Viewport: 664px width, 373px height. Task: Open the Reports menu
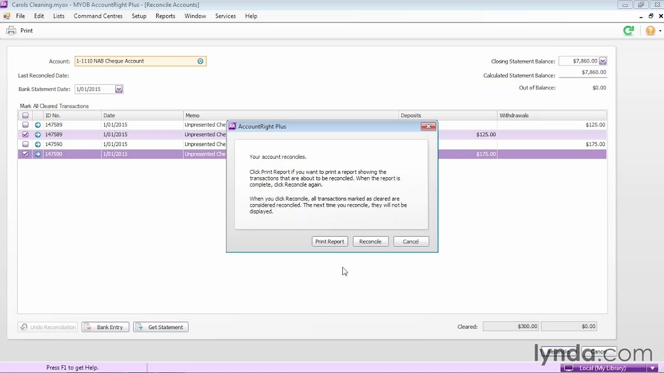(x=165, y=16)
